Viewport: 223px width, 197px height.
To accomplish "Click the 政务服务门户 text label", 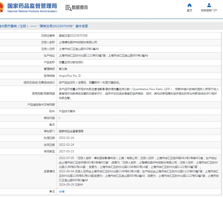I will [209, 11].
